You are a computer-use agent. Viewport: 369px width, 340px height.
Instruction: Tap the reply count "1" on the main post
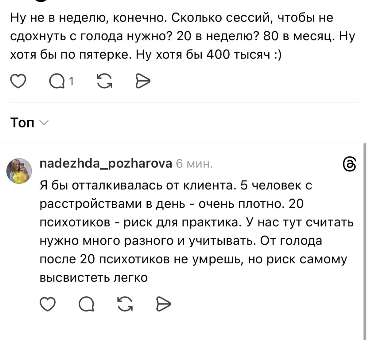(x=71, y=81)
